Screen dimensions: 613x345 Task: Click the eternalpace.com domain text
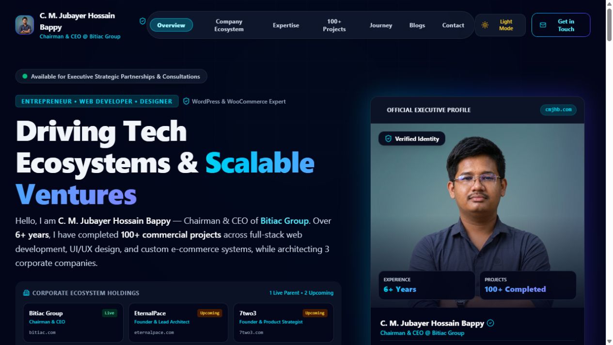pos(154,332)
